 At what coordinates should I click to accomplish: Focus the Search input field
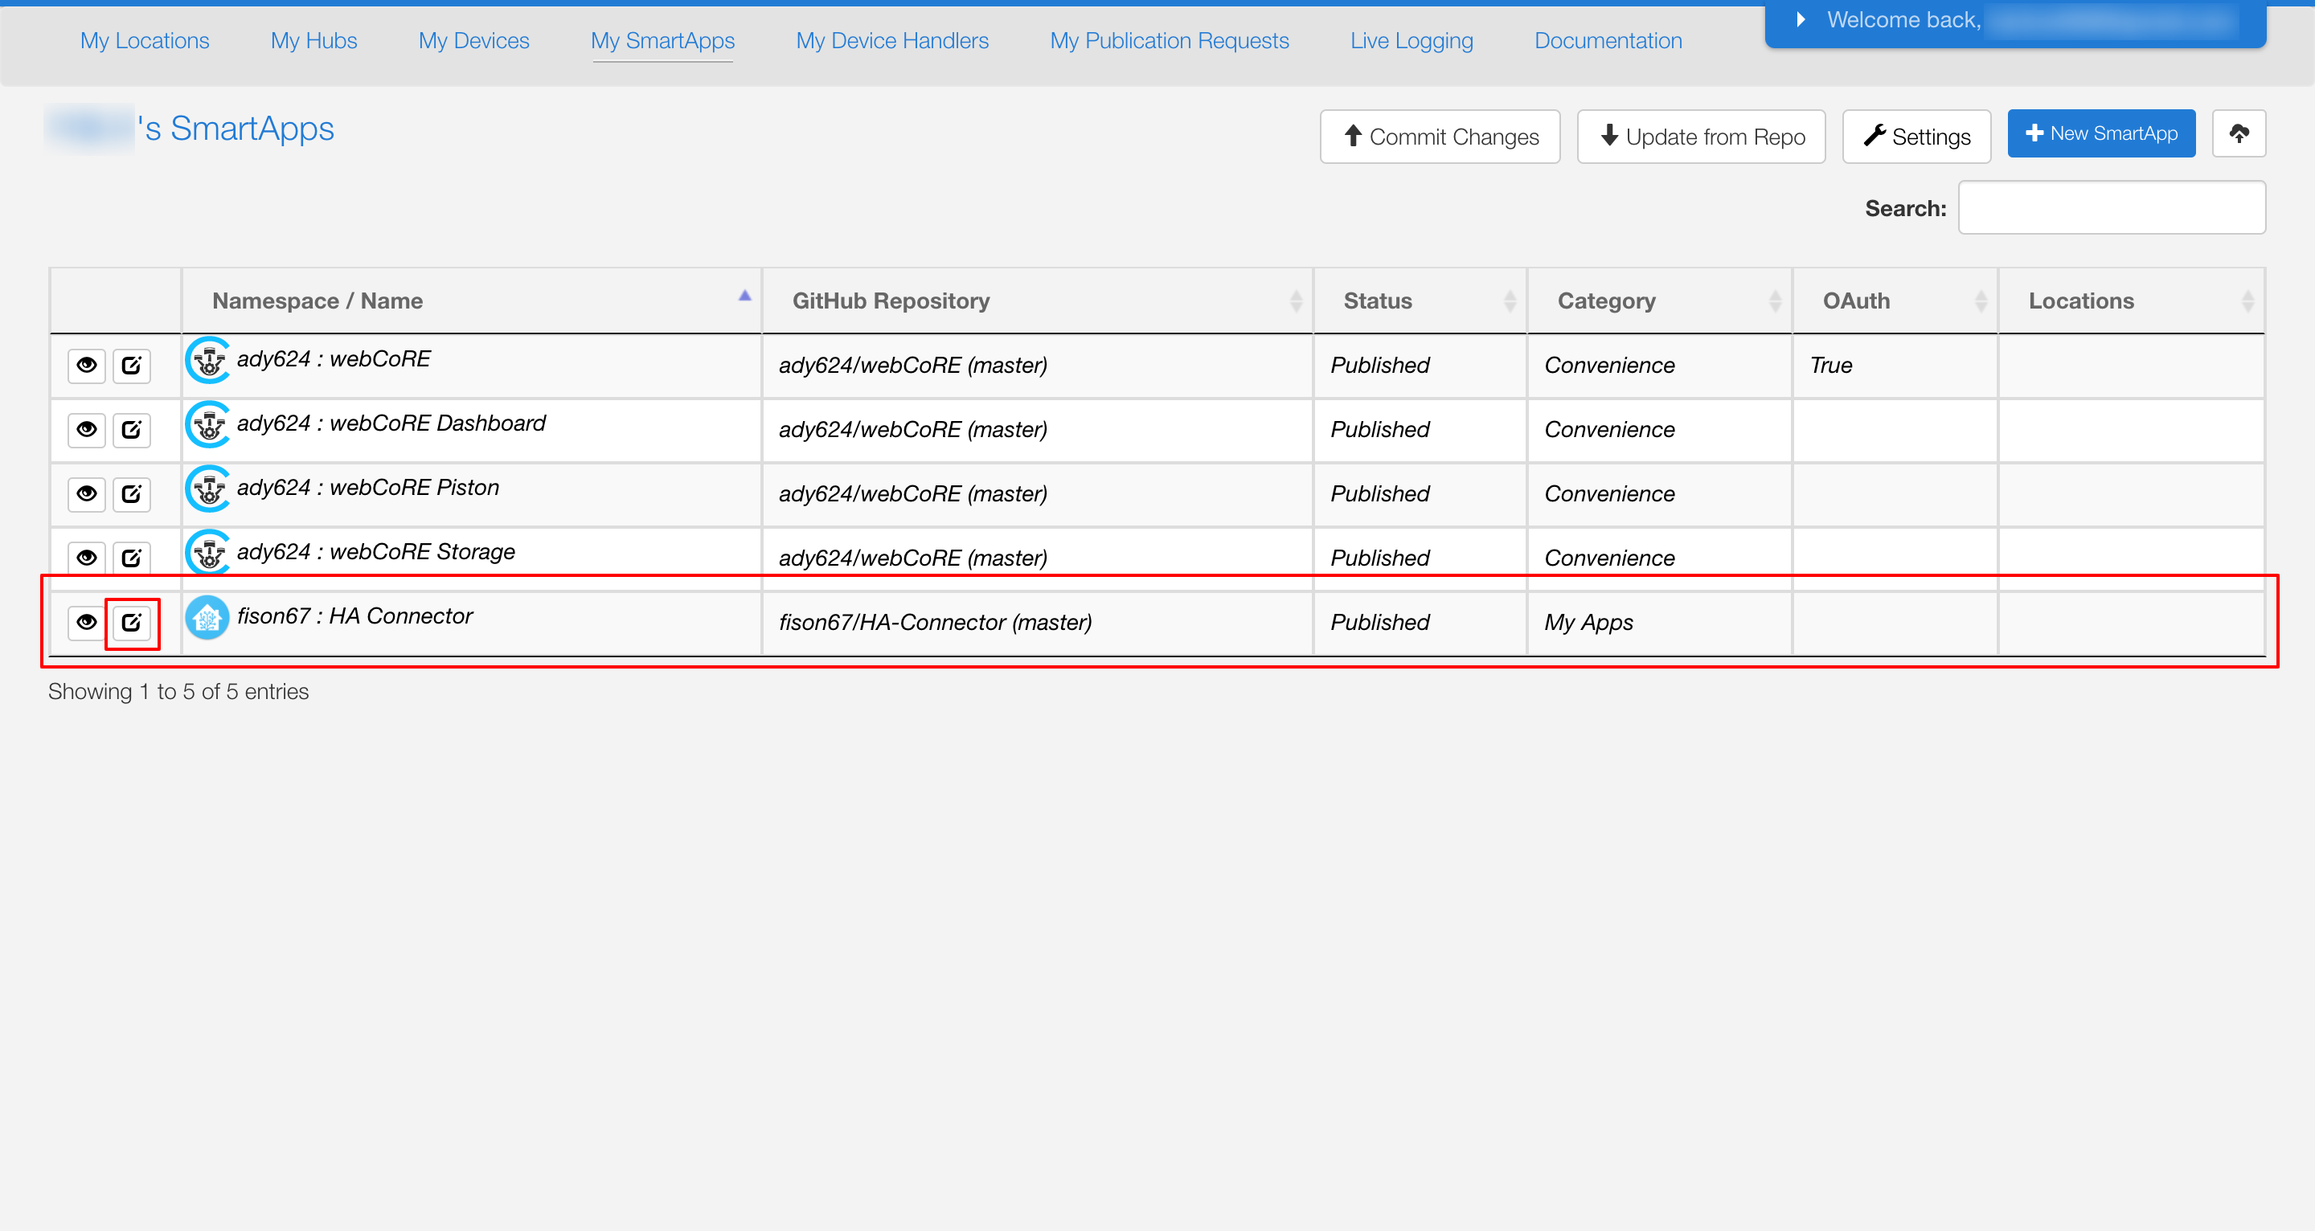point(2111,207)
